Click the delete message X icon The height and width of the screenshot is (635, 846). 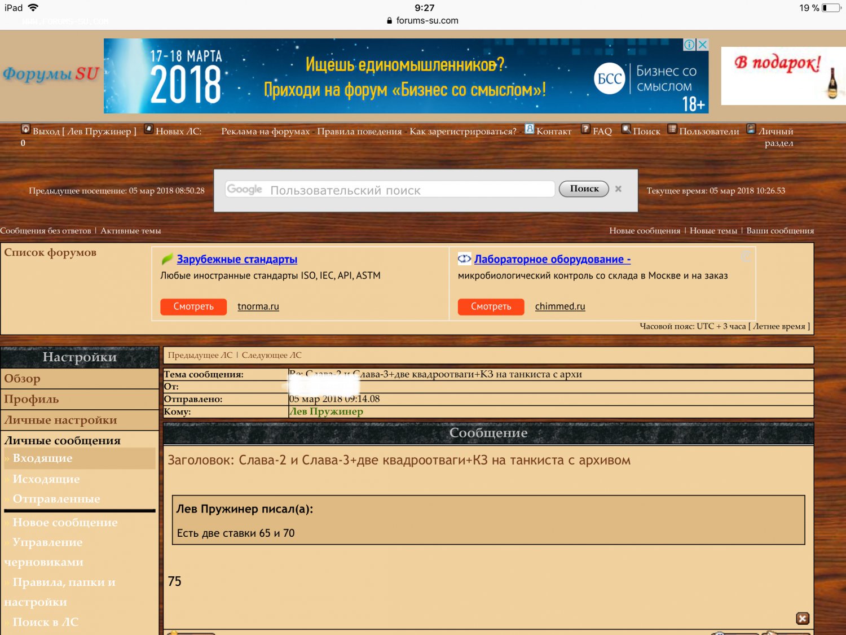[x=802, y=619]
